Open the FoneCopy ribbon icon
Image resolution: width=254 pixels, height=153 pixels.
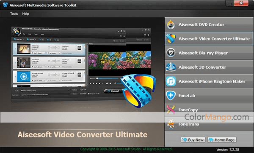tap(171, 110)
